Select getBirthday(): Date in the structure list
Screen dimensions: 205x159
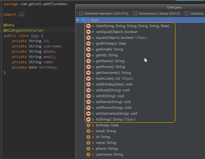pos(111,44)
